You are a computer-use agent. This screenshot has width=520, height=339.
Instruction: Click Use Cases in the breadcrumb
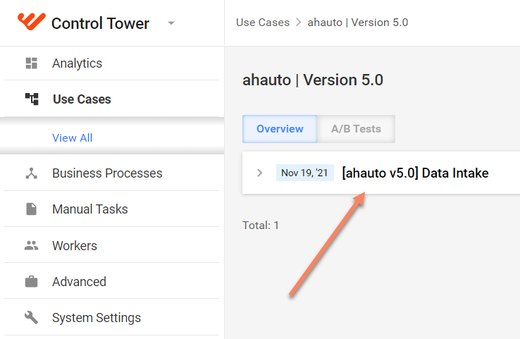[x=263, y=23]
